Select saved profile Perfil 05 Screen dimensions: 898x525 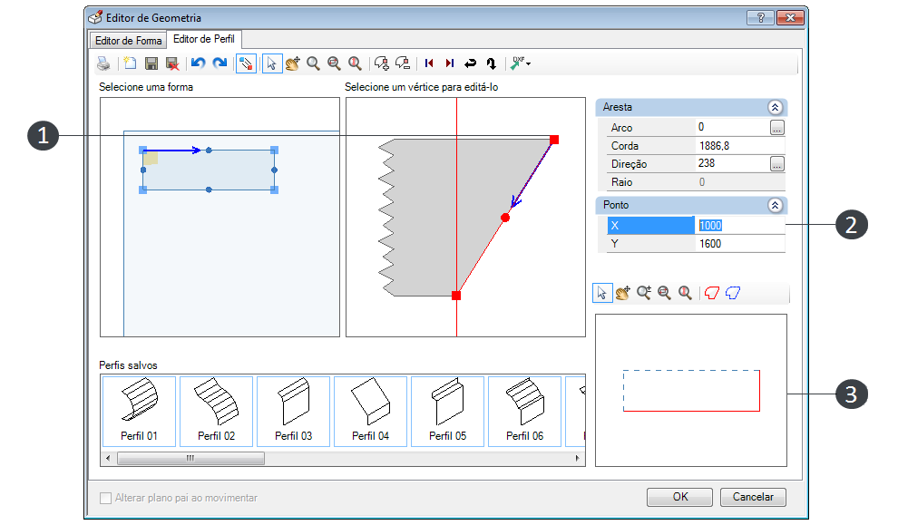(x=447, y=411)
